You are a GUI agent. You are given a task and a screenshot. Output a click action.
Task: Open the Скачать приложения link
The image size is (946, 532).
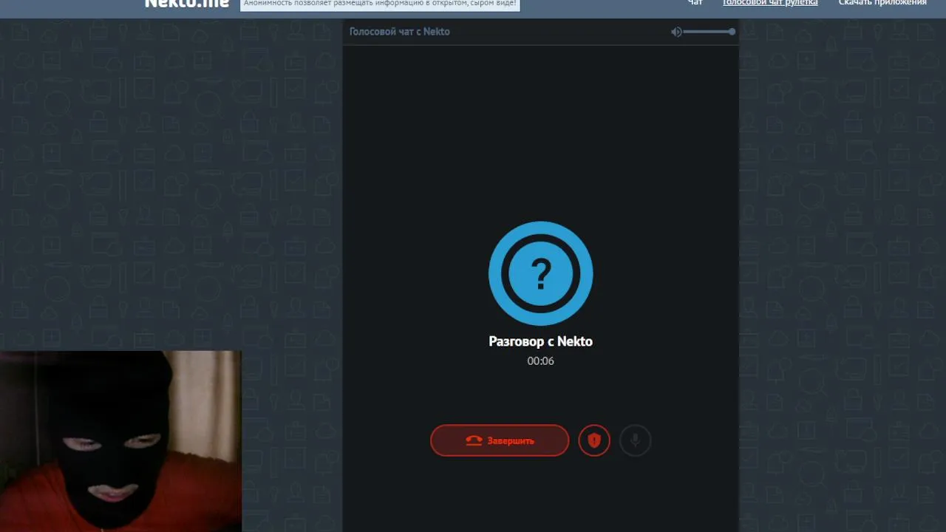(x=882, y=3)
